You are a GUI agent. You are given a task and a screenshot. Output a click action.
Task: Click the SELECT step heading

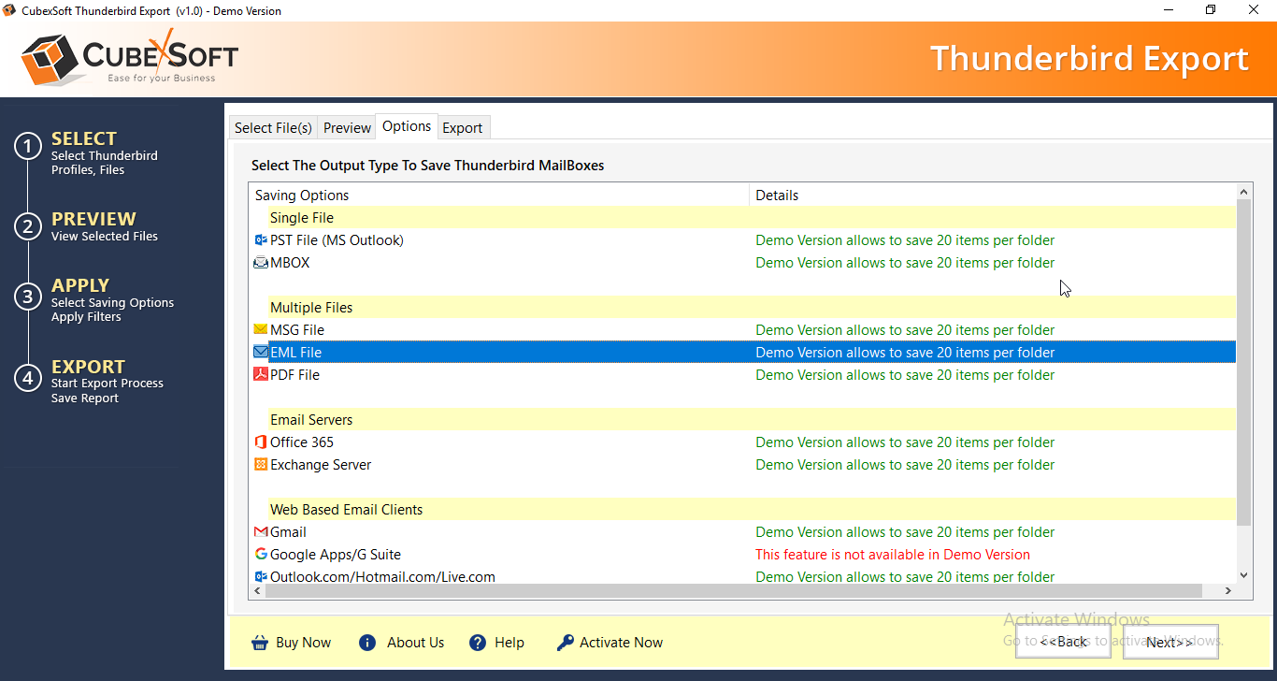click(84, 138)
